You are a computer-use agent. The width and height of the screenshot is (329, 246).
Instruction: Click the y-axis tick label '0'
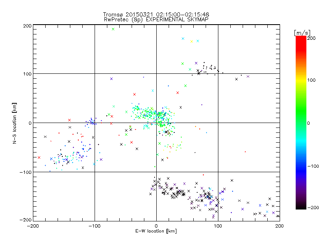click(30, 123)
